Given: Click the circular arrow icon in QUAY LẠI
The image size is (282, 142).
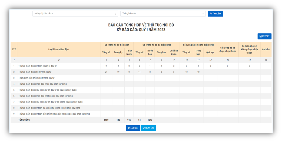Looking at the screenshot, I should [x=144, y=128].
